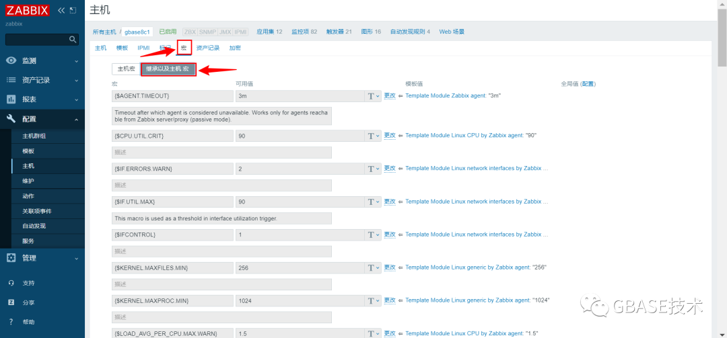This screenshot has width=727, height=338.
Task: Open type dropdown for {$AGENT.TIMEOUT} value
Action: coord(374,96)
